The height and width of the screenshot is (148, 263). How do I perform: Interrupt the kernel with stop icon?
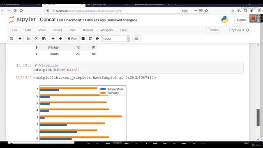point(83,39)
